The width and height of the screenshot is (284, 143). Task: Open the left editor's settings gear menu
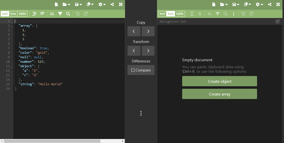(x=102, y=4)
